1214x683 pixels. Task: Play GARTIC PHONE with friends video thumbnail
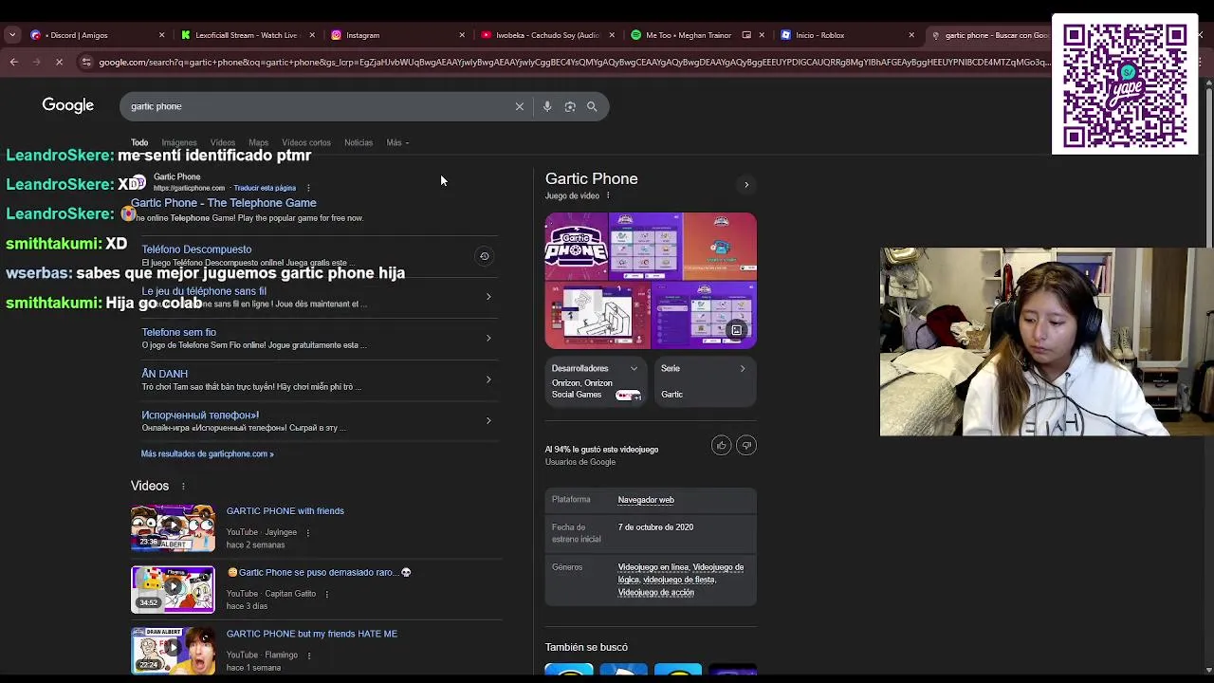coord(173,528)
